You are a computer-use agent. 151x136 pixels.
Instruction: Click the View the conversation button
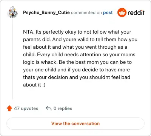(x=75, y=124)
